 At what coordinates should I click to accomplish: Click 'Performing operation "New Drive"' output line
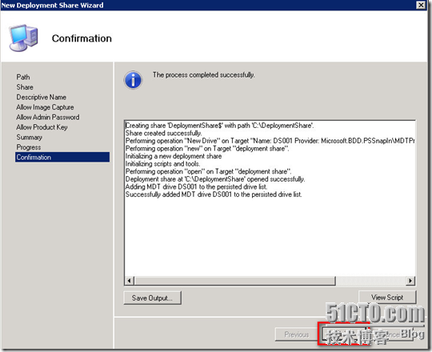point(270,141)
